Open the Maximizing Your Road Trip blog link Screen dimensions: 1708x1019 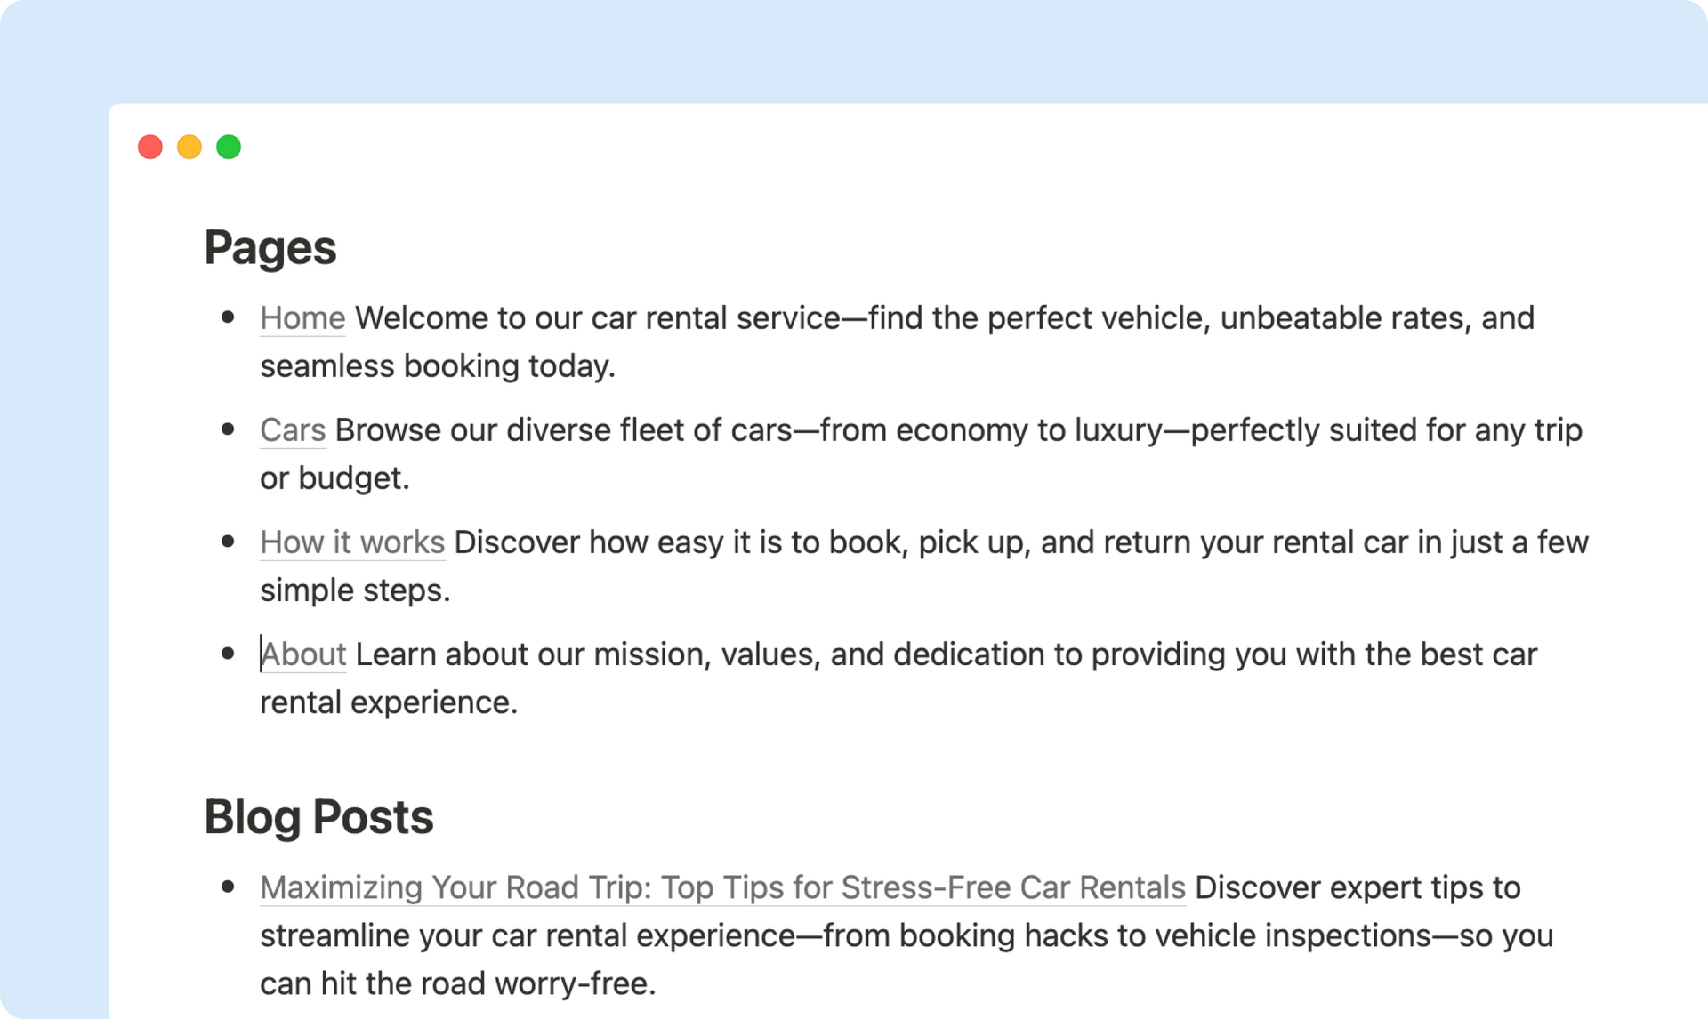coord(722,887)
